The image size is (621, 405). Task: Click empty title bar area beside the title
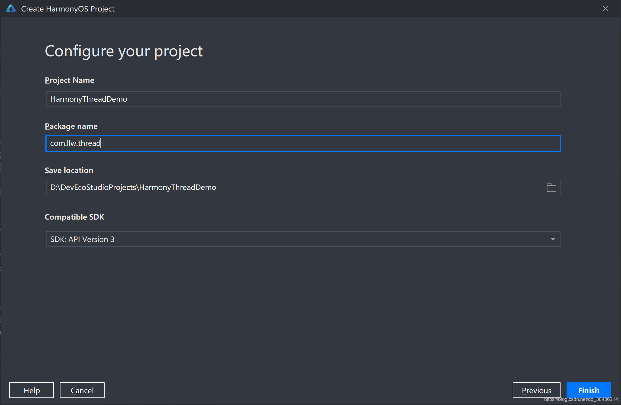(x=333, y=8)
